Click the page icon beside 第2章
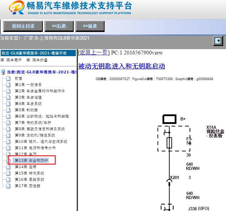Image resolution: width=226 pixels, height=211 pixels. tap(8, 91)
